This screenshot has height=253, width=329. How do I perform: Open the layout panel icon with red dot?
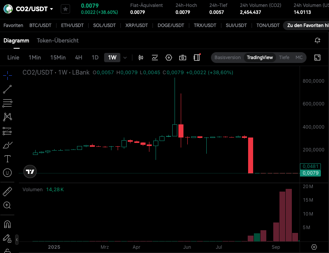point(197,57)
